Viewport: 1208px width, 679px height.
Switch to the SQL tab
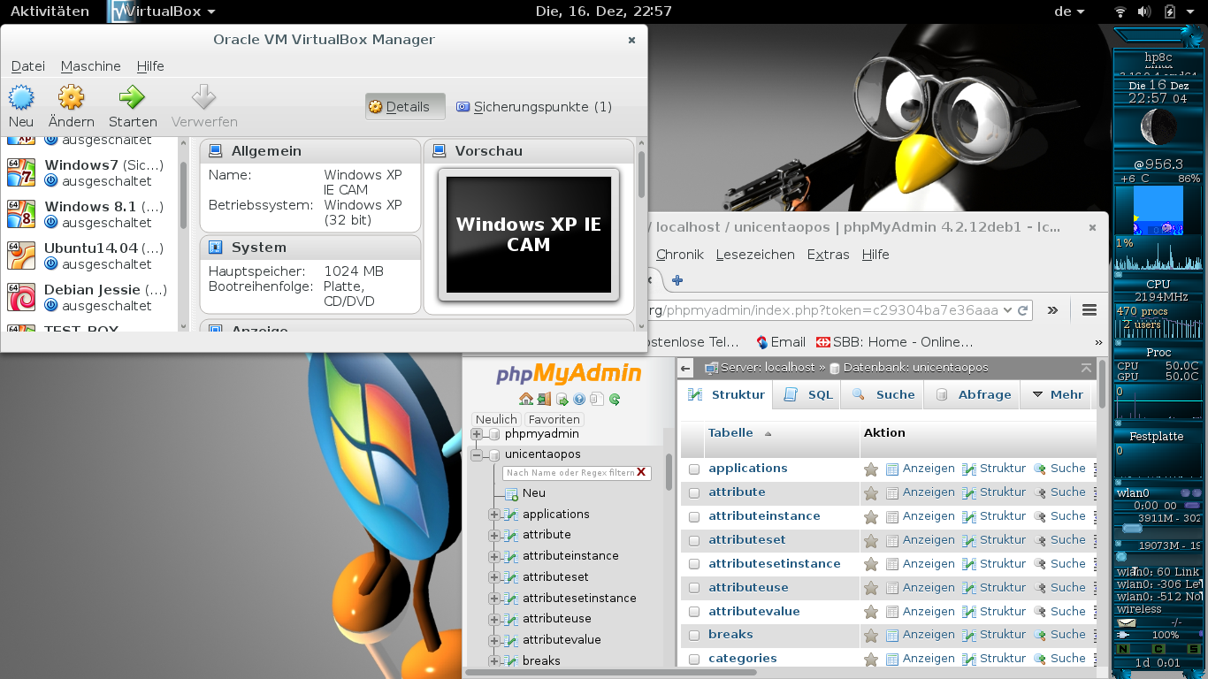tap(808, 395)
